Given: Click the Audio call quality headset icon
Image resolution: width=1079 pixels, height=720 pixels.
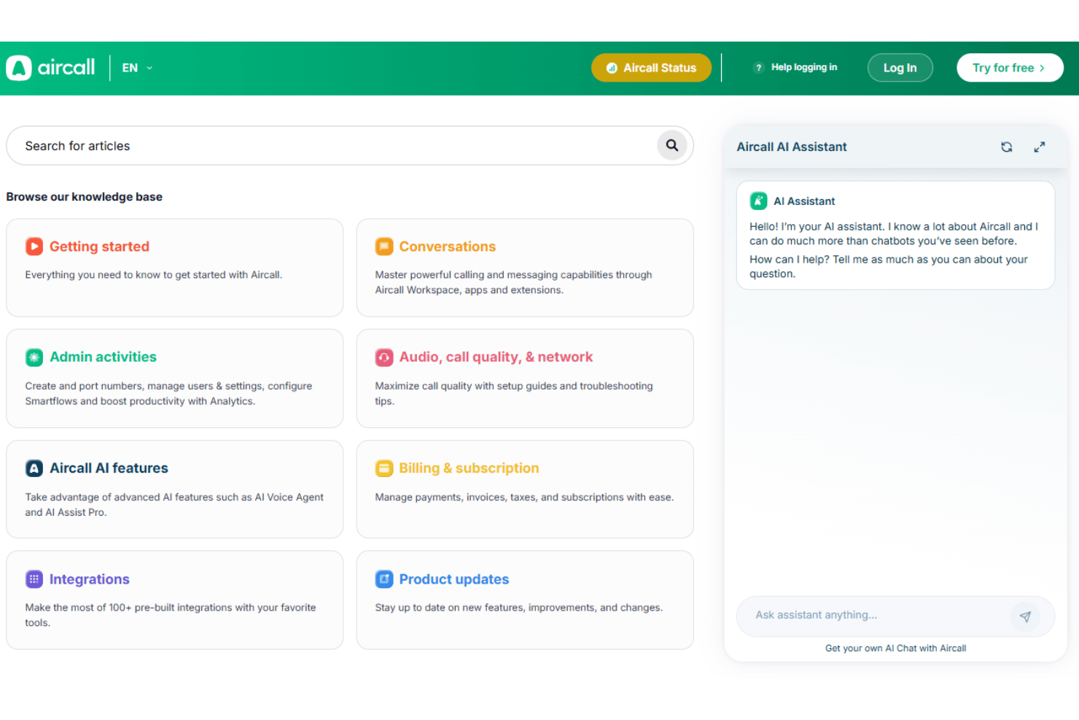Looking at the screenshot, I should click(x=384, y=357).
